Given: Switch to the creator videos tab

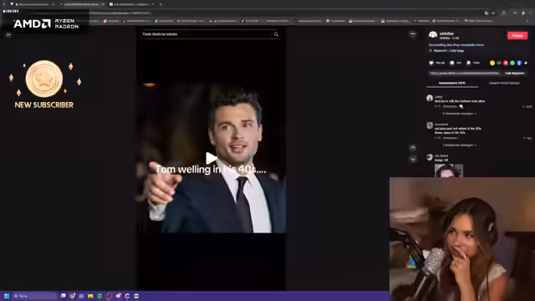Looking at the screenshot, I should pos(504,84).
